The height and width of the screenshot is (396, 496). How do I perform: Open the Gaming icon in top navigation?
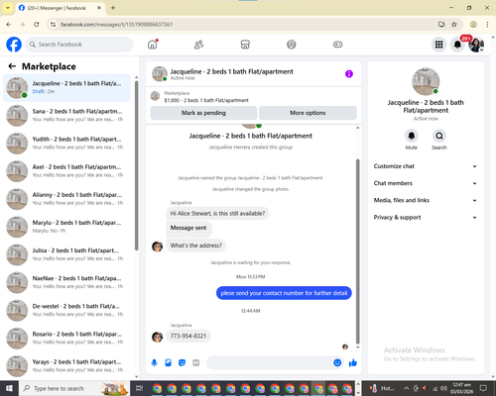coord(337,45)
